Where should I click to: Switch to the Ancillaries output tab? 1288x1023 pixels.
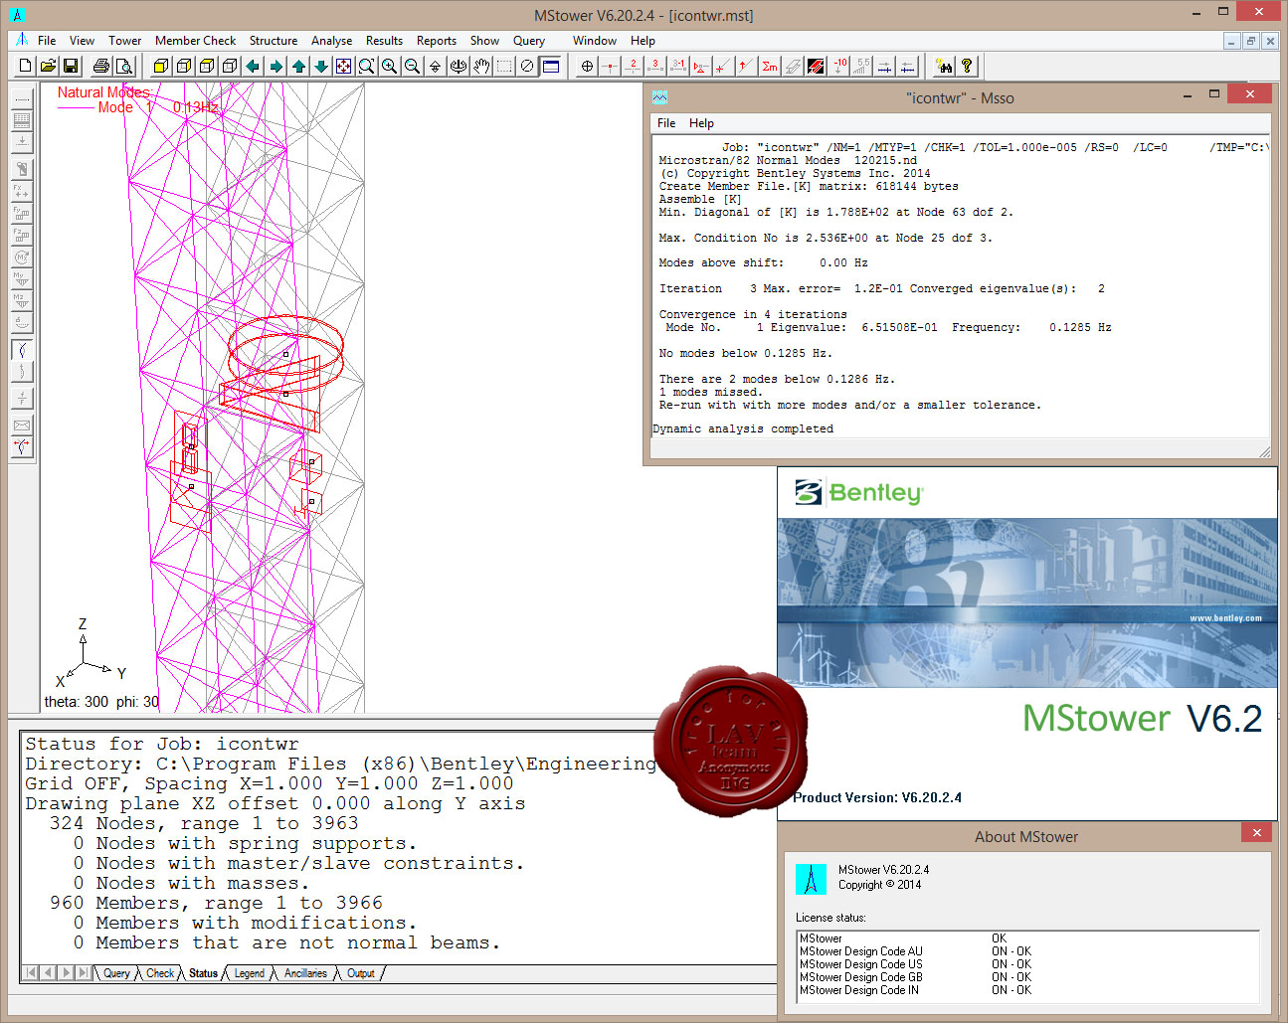pyautogui.click(x=305, y=973)
